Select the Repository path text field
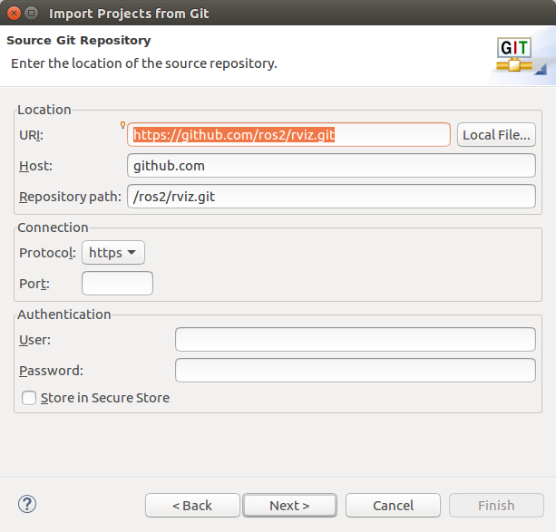Image resolution: width=556 pixels, height=532 pixels. coord(331,197)
